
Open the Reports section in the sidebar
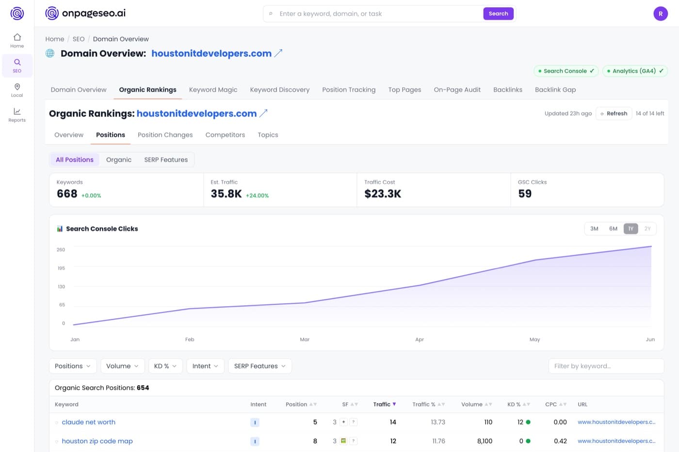pos(17,115)
